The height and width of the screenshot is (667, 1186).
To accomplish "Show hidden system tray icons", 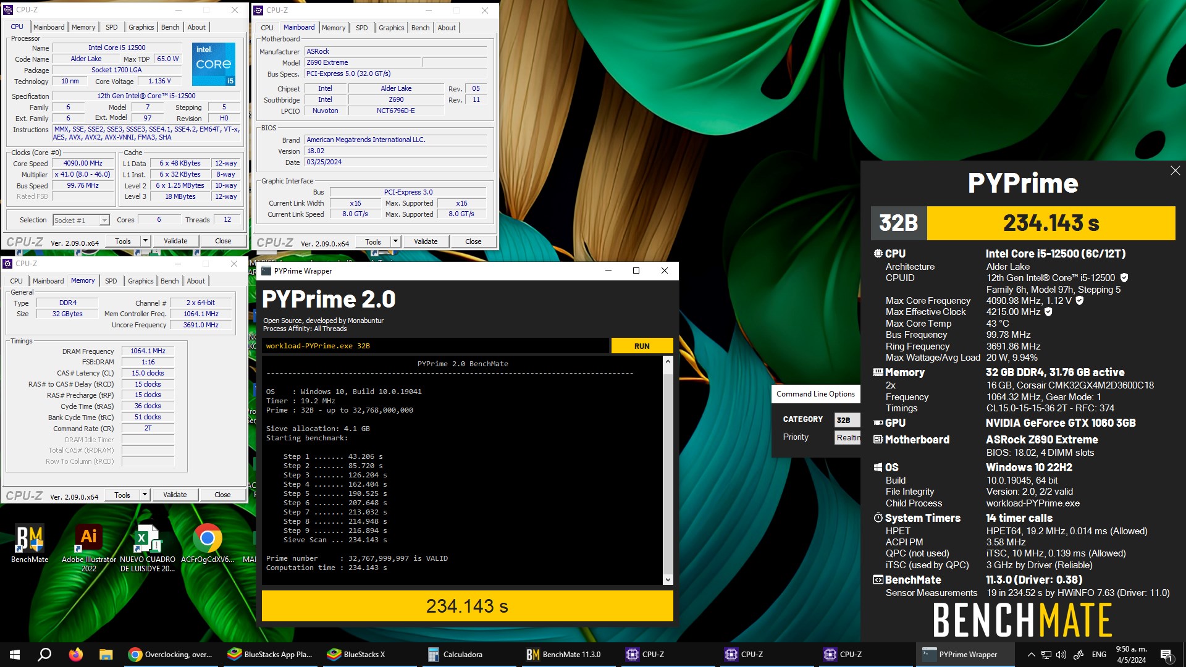I will (x=1031, y=655).
